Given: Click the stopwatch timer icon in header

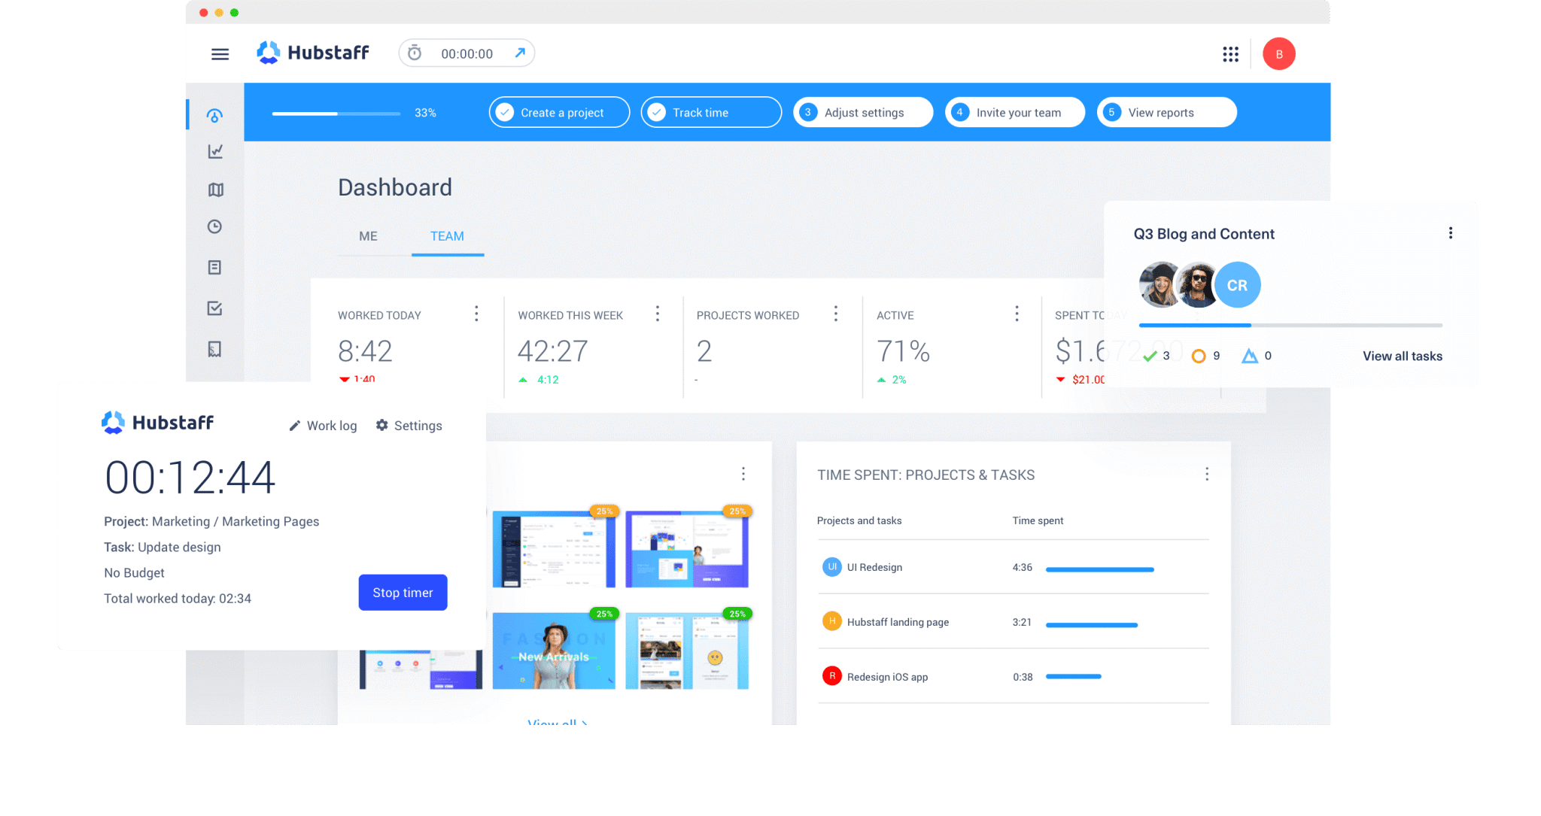Looking at the screenshot, I should 415,53.
